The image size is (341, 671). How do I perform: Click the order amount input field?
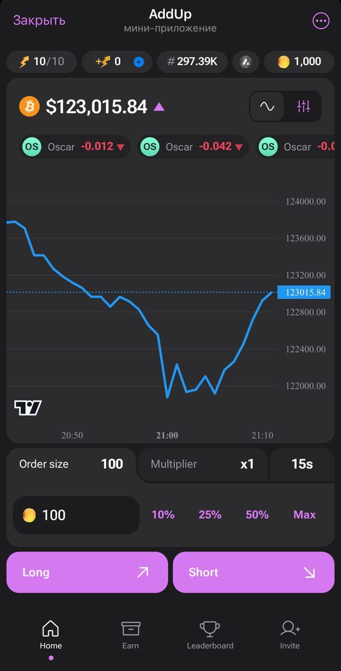coord(76,515)
